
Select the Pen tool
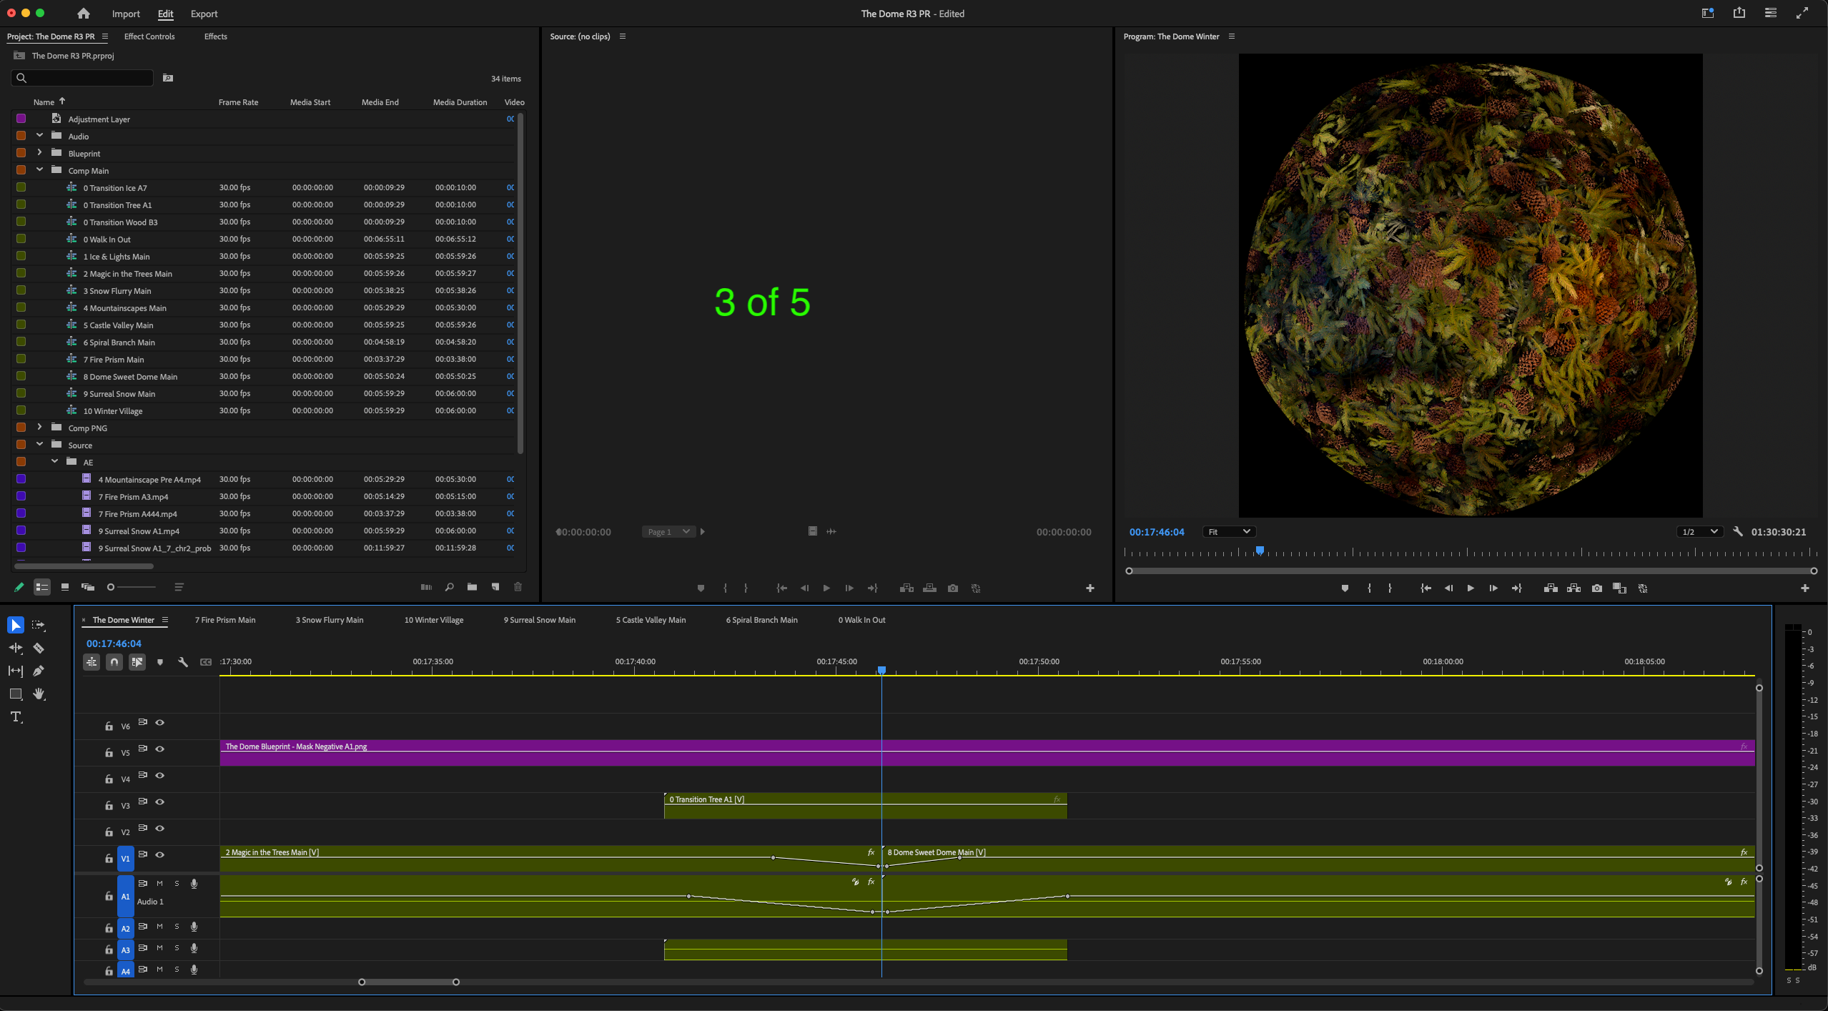tap(39, 671)
